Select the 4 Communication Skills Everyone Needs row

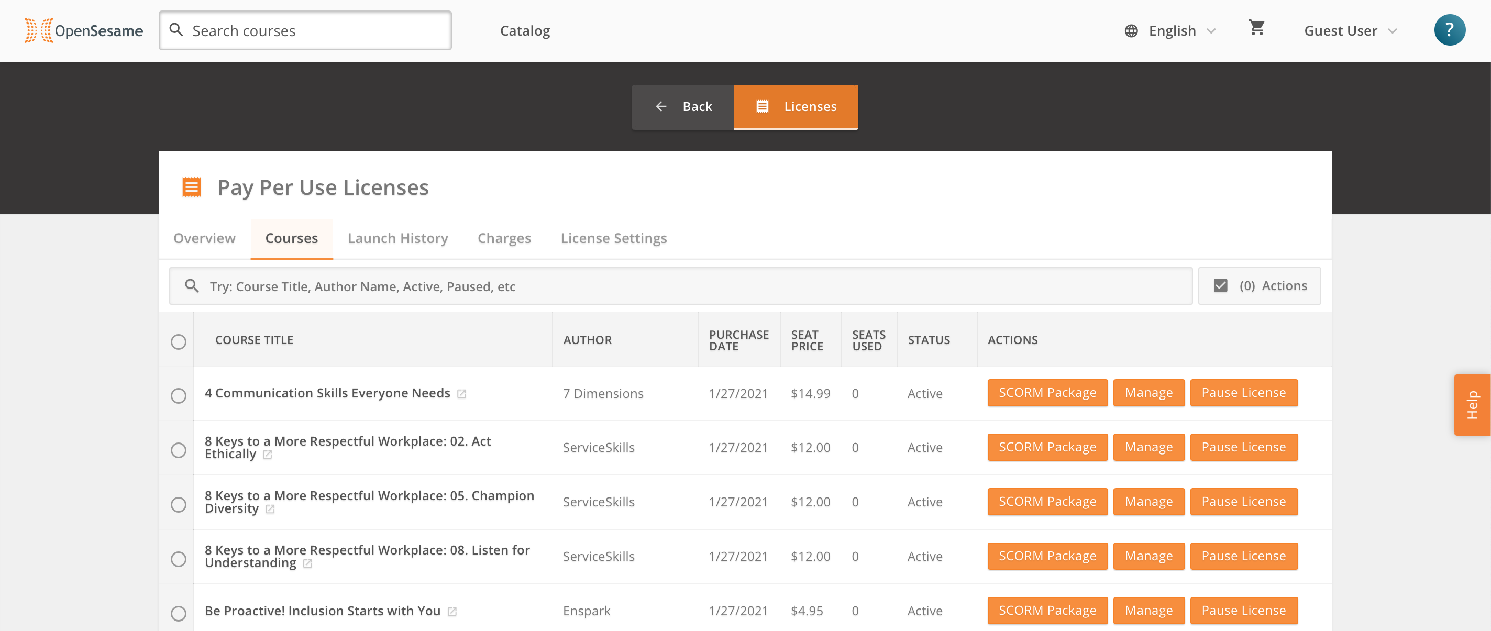point(178,396)
